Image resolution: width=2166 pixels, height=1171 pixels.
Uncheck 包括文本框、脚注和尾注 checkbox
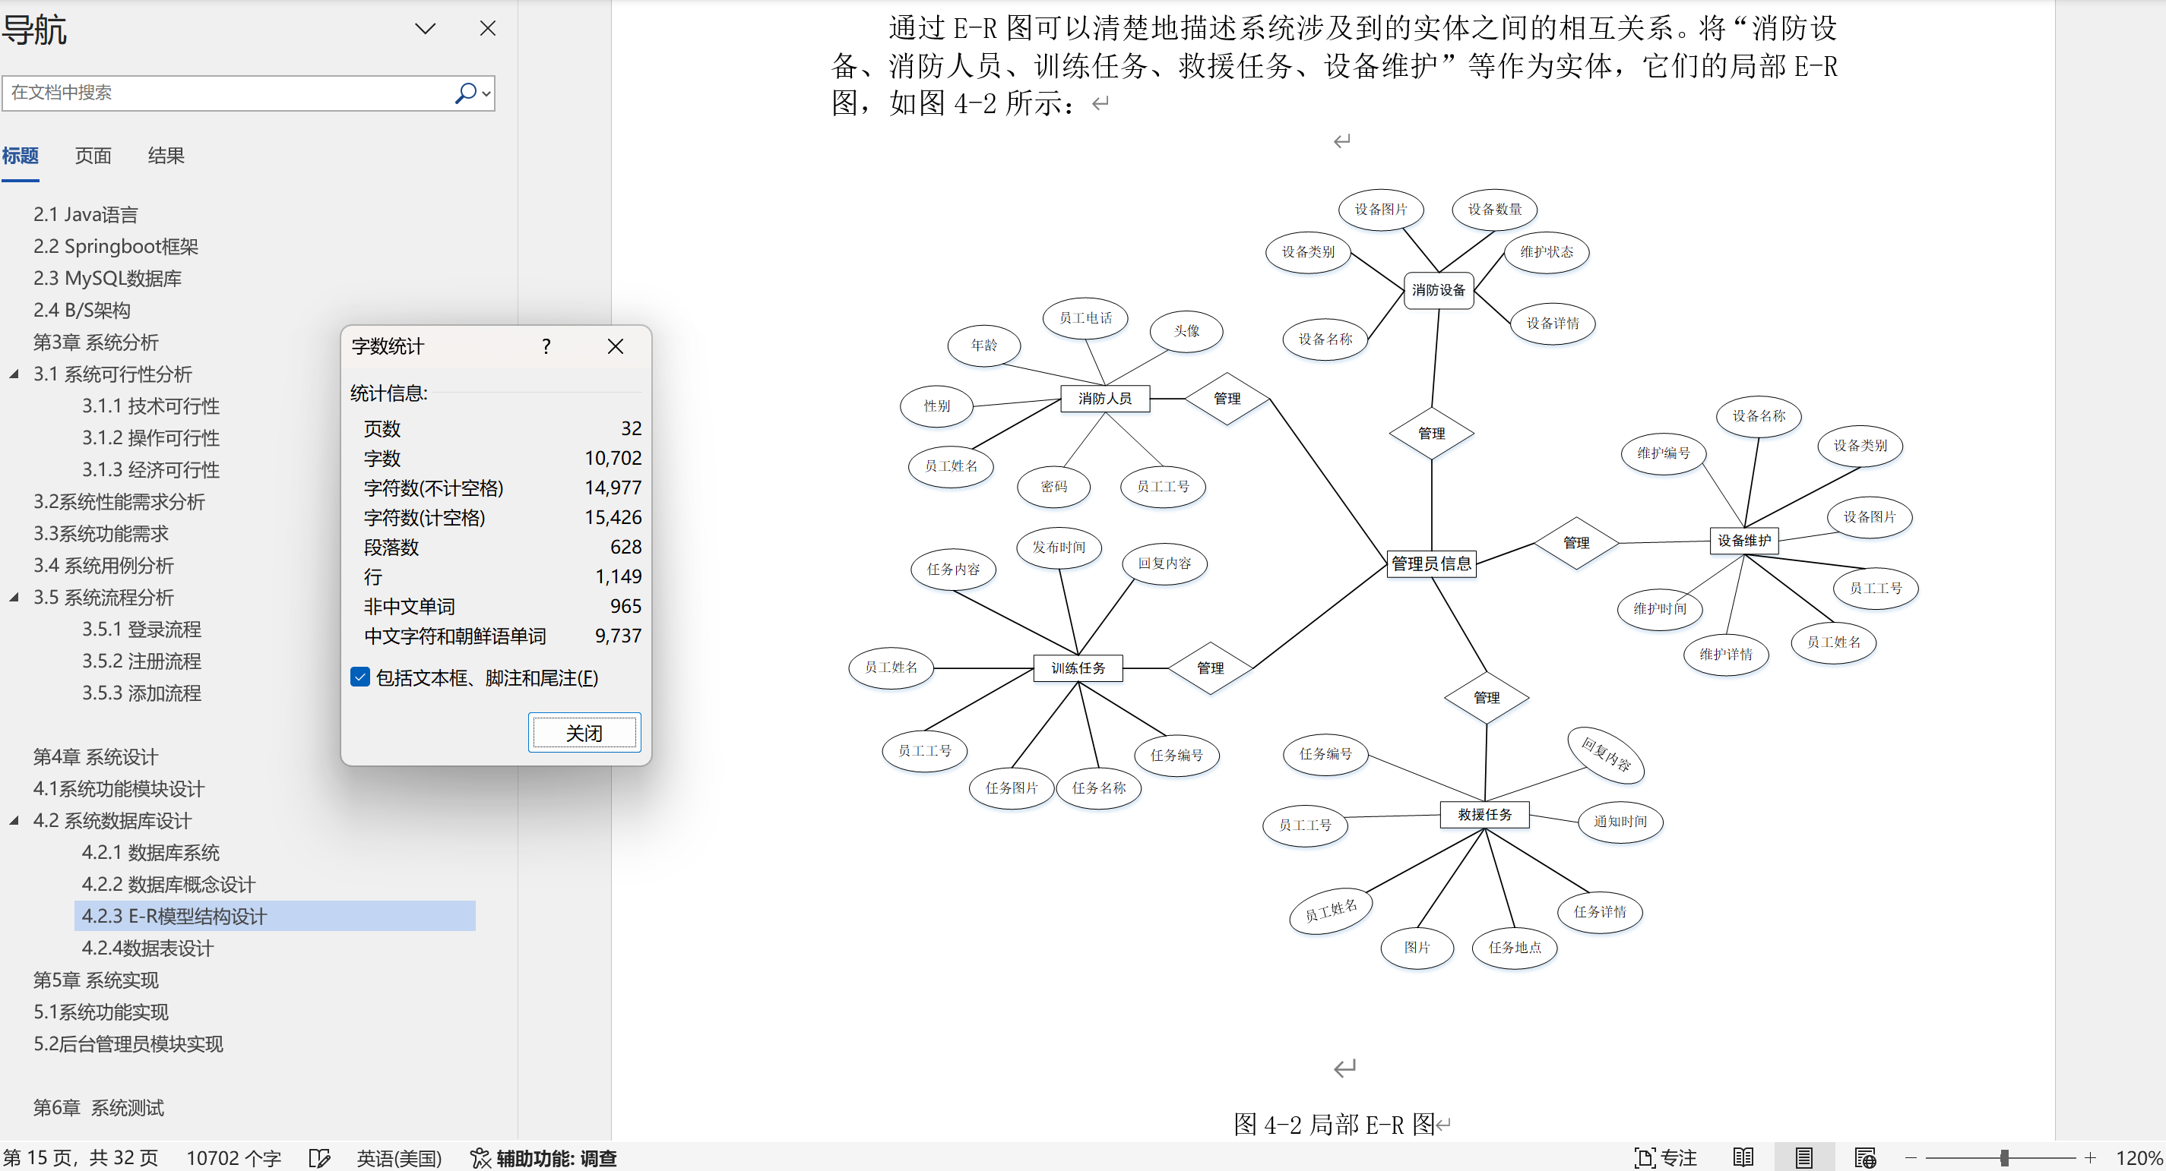[360, 677]
